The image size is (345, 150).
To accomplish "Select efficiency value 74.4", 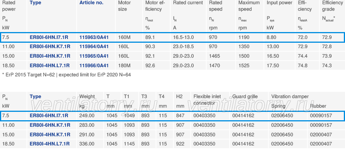I will pos(302,56).
